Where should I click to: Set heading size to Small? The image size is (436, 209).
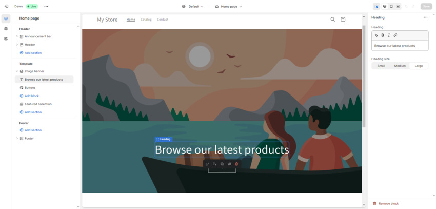click(381, 66)
